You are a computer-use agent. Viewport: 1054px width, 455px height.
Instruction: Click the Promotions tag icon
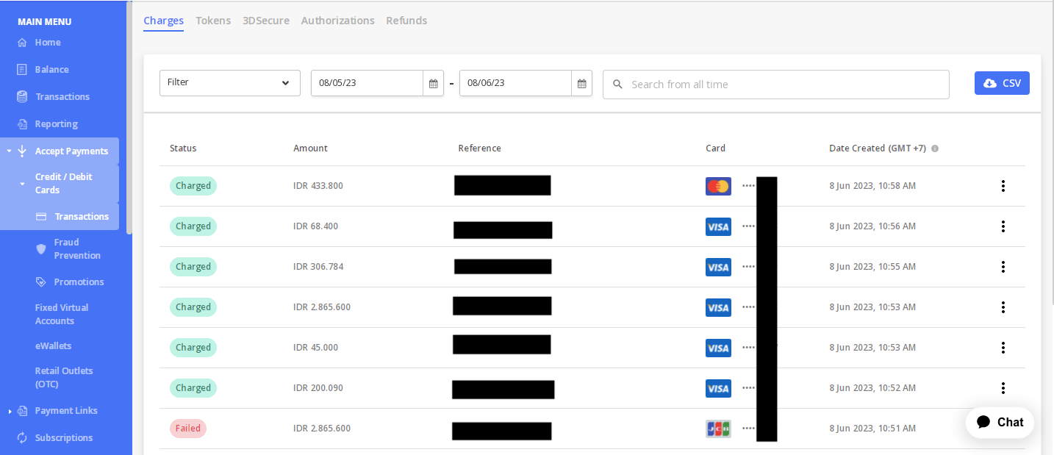tap(41, 282)
